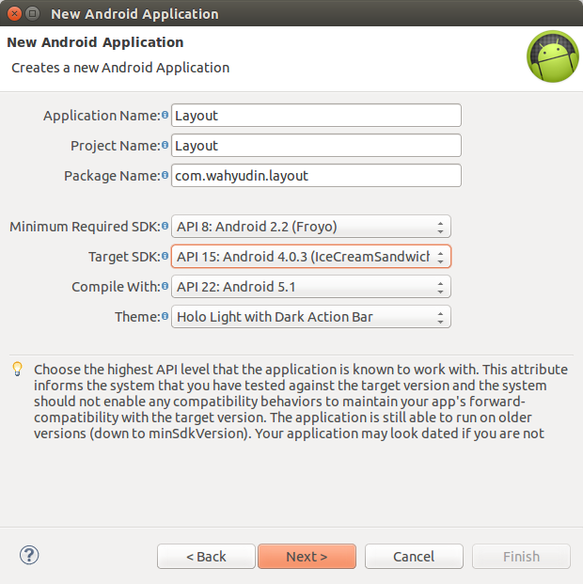Click the 'Choose the highest API level' hint text
The image size is (583, 584).
coord(301,402)
